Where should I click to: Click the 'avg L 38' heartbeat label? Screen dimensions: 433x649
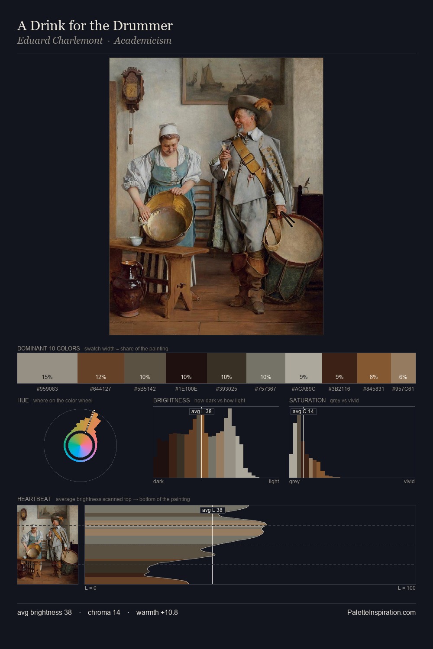click(x=212, y=510)
